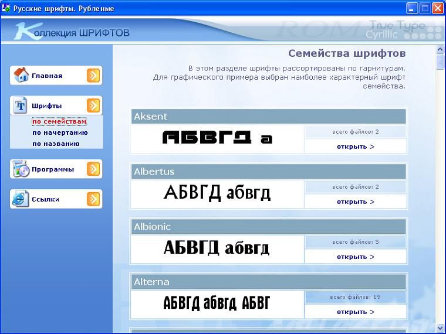The height and width of the screenshot is (334, 446).
Task: Click the orange arrow on the Шрифты button
Action: [93, 105]
